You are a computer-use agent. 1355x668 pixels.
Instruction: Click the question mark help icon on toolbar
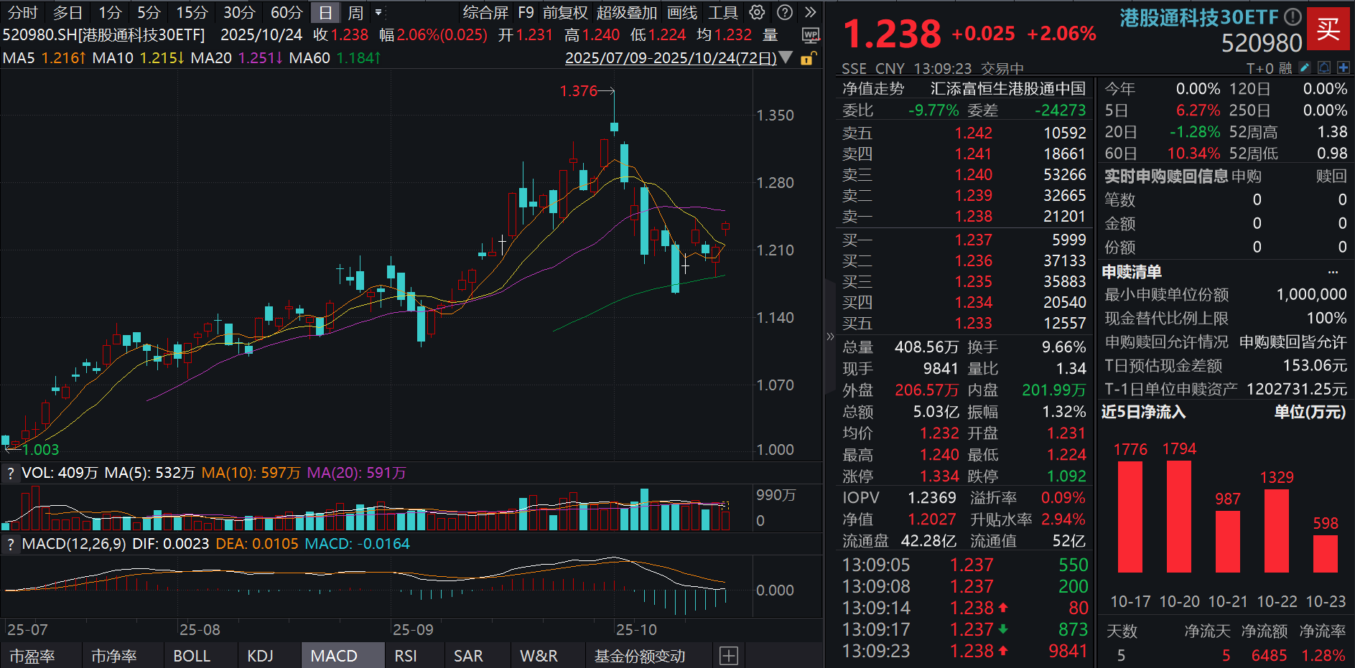pos(783,12)
